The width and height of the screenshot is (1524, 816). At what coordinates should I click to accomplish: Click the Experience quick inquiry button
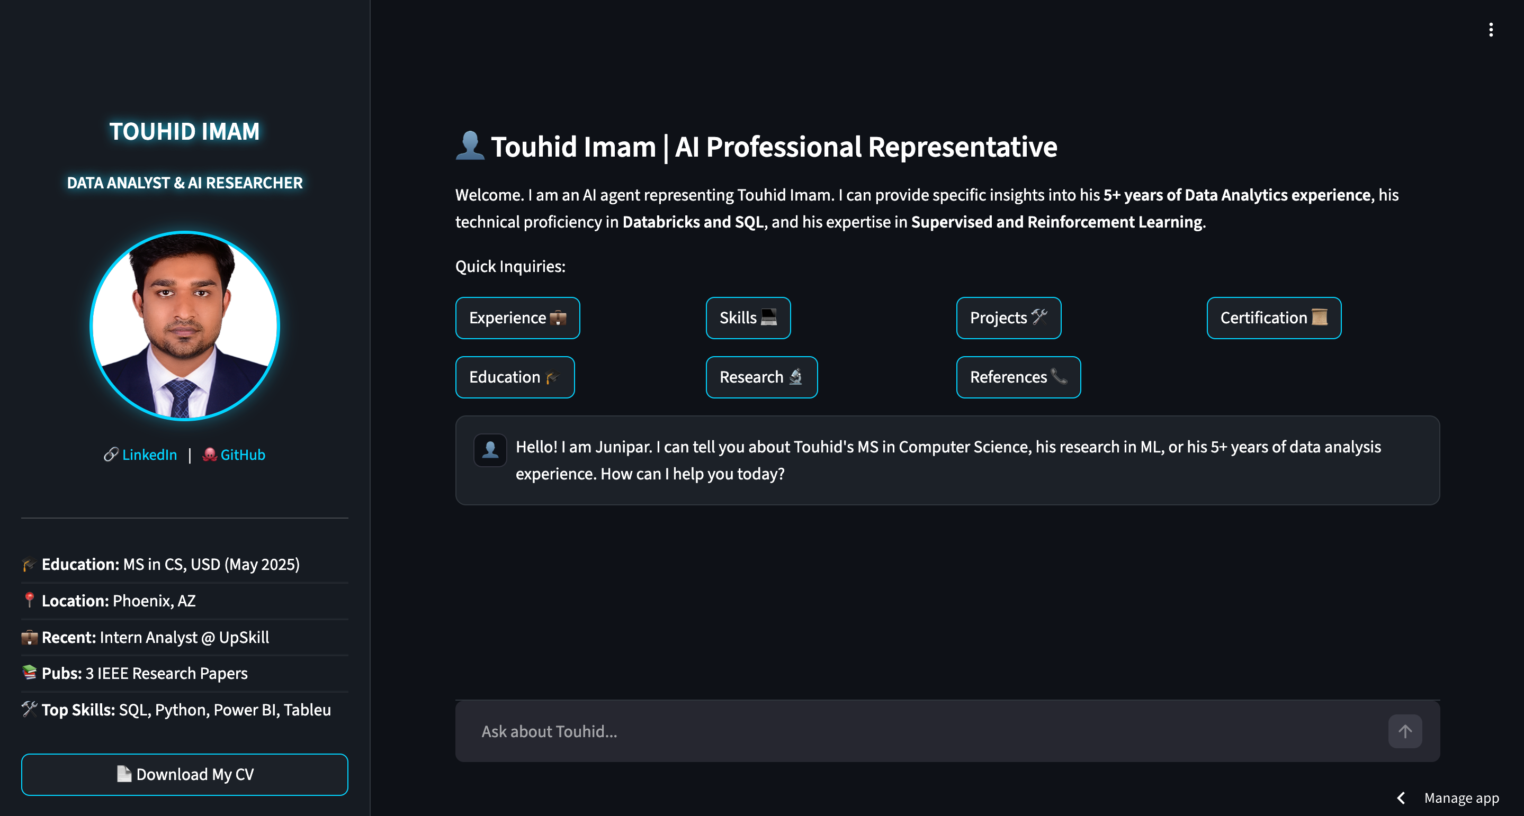(x=517, y=318)
